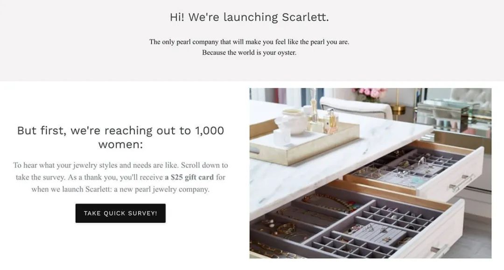The width and height of the screenshot is (504, 270).
Task: Click the "Hi! We're launching Scarlett." heading
Action: [249, 17]
